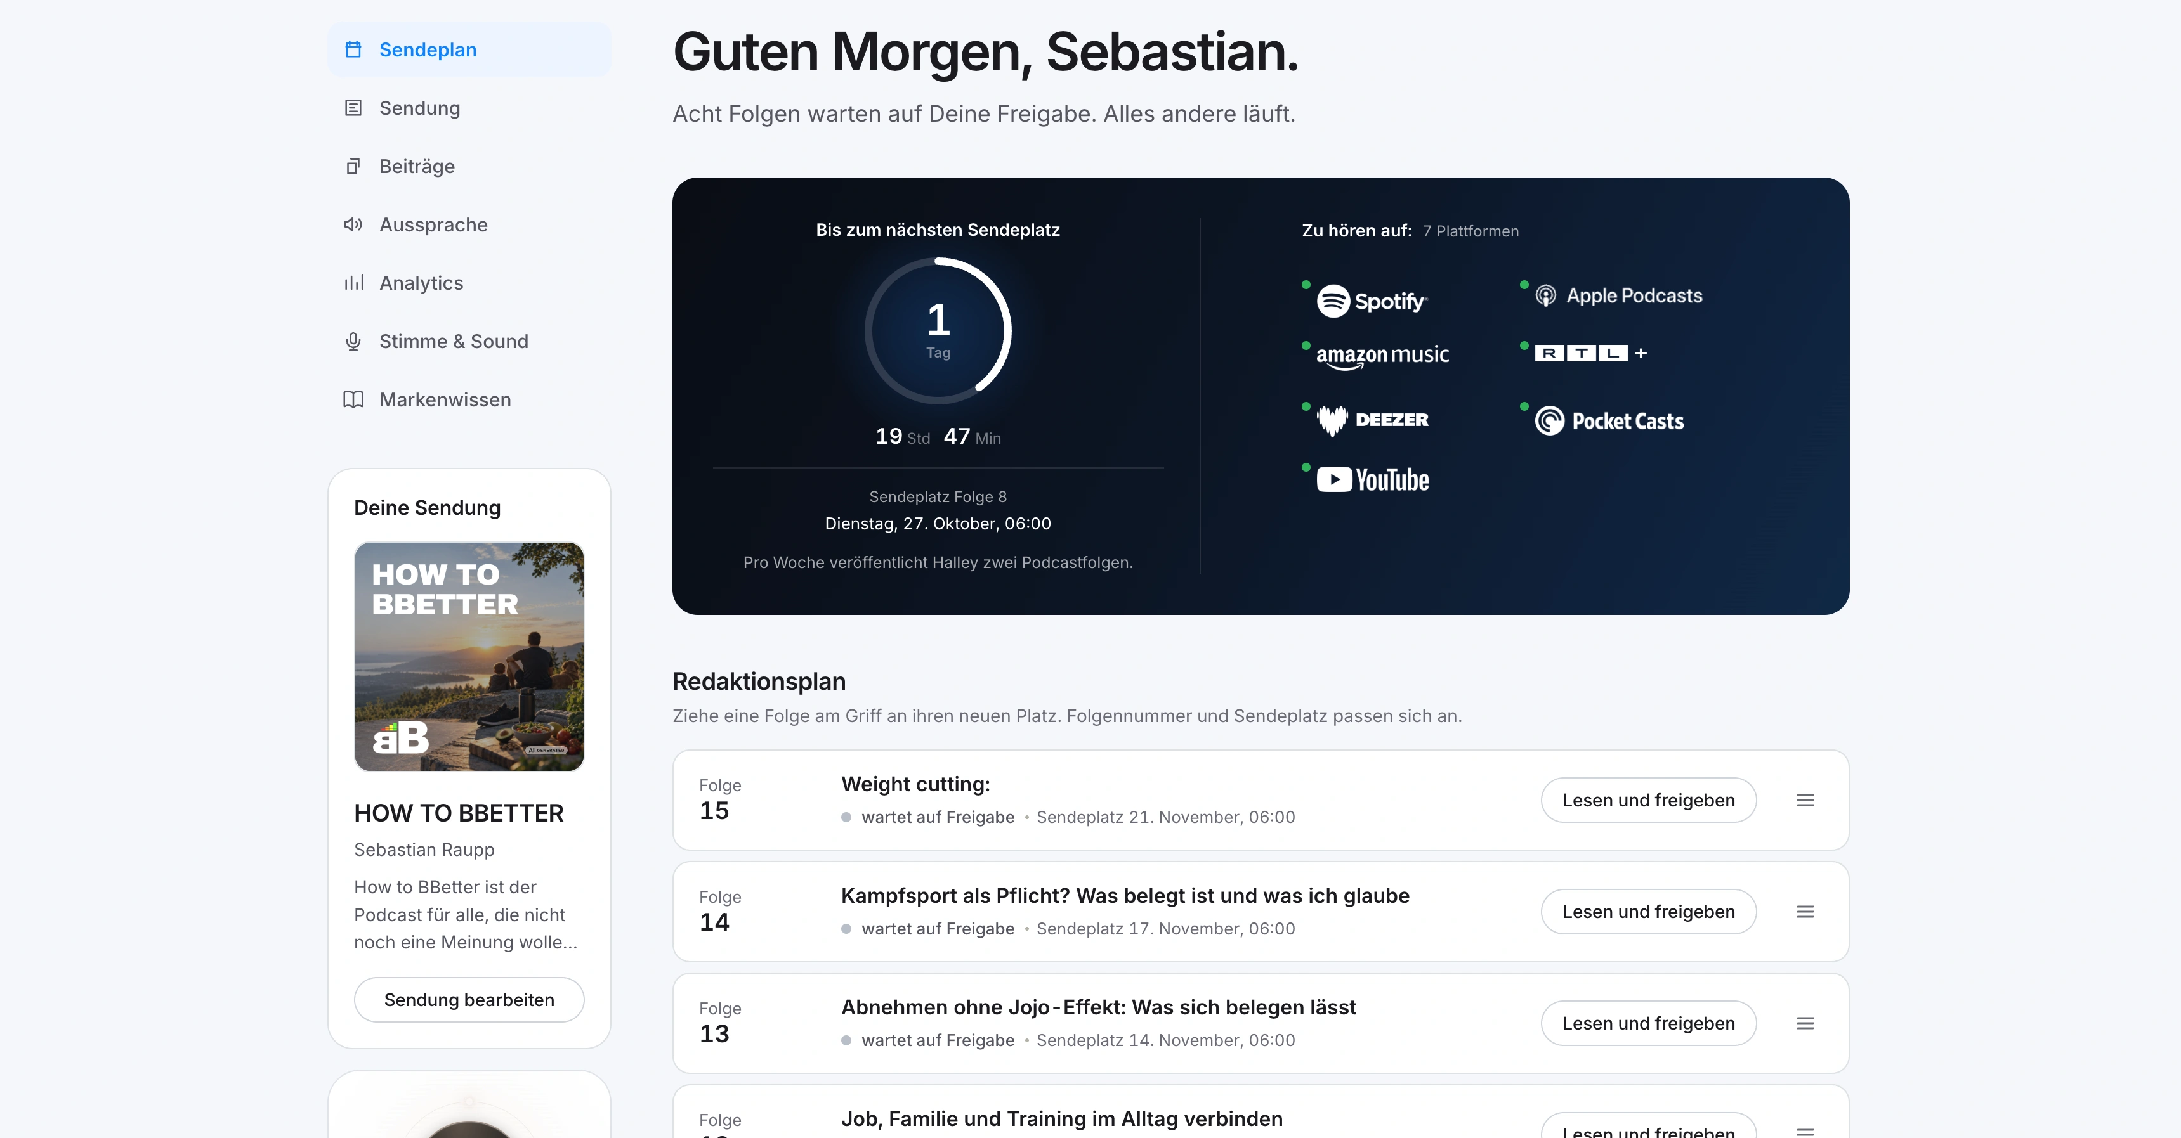2181x1138 pixels.
Task: Open the Beiträge section
Action: click(469, 167)
